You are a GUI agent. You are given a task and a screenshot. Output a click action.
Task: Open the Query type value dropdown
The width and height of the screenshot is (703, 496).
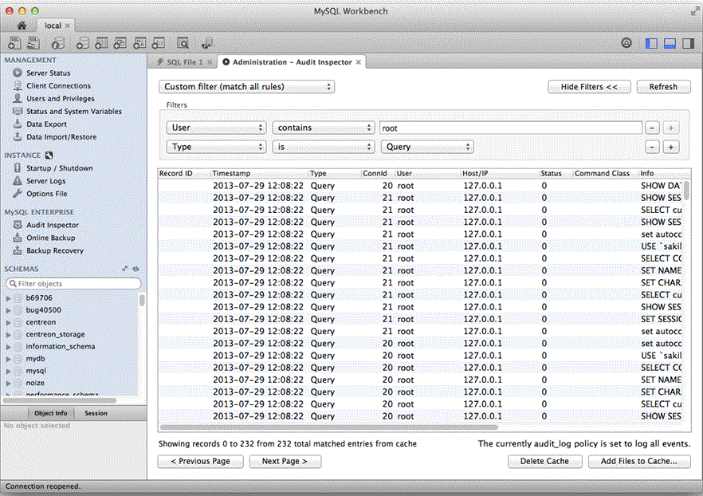(426, 147)
